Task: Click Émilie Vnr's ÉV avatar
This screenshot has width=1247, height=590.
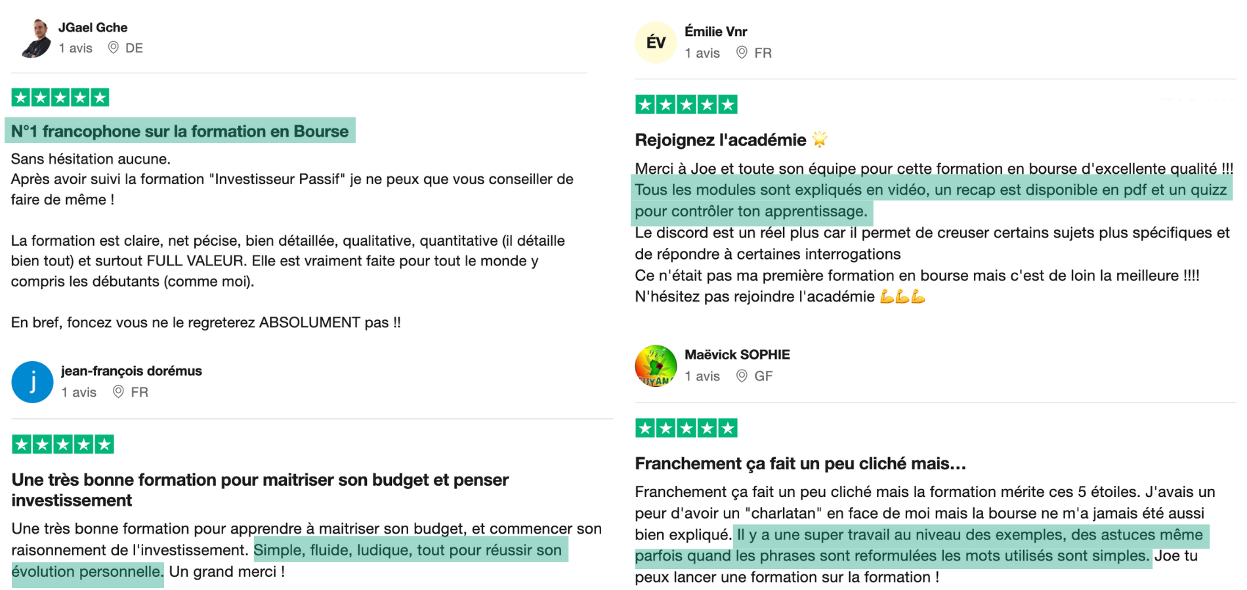Action: tap(656, 43)
